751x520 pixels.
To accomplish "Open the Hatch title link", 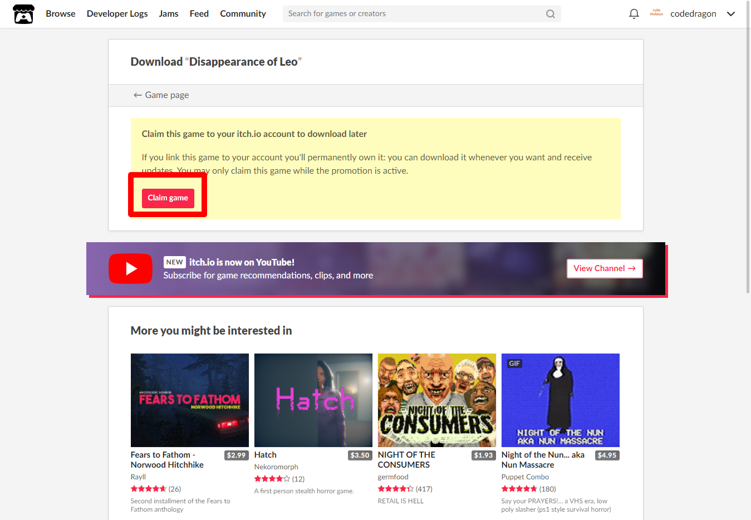I will point(265,455).
